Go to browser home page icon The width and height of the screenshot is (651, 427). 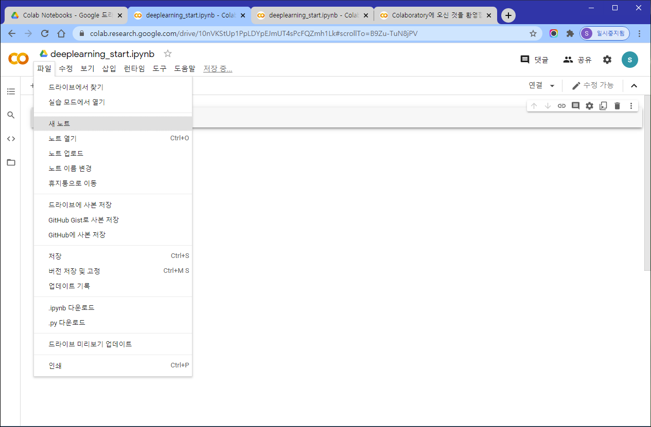[x=61, y=33]
